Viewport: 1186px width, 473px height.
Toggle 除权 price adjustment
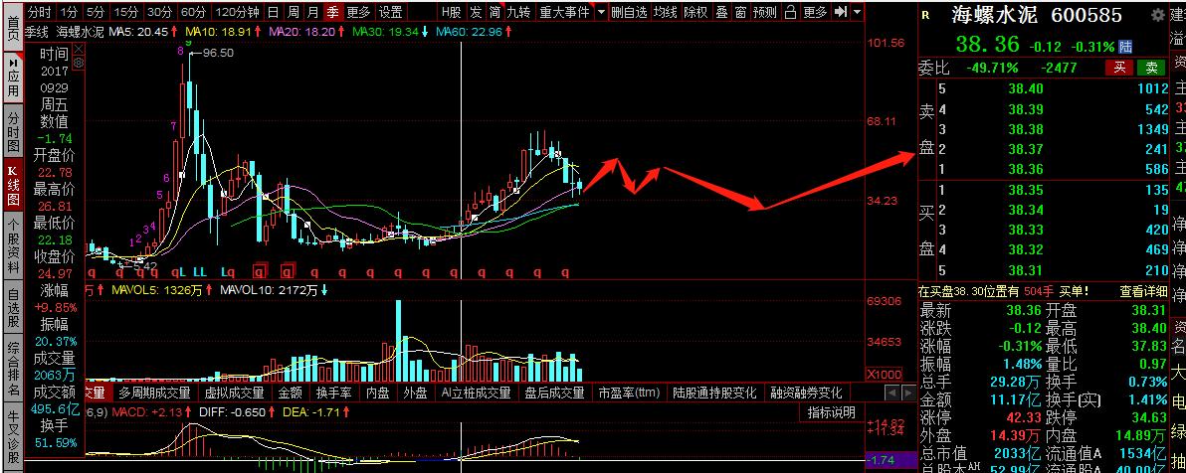pos(695,12)
